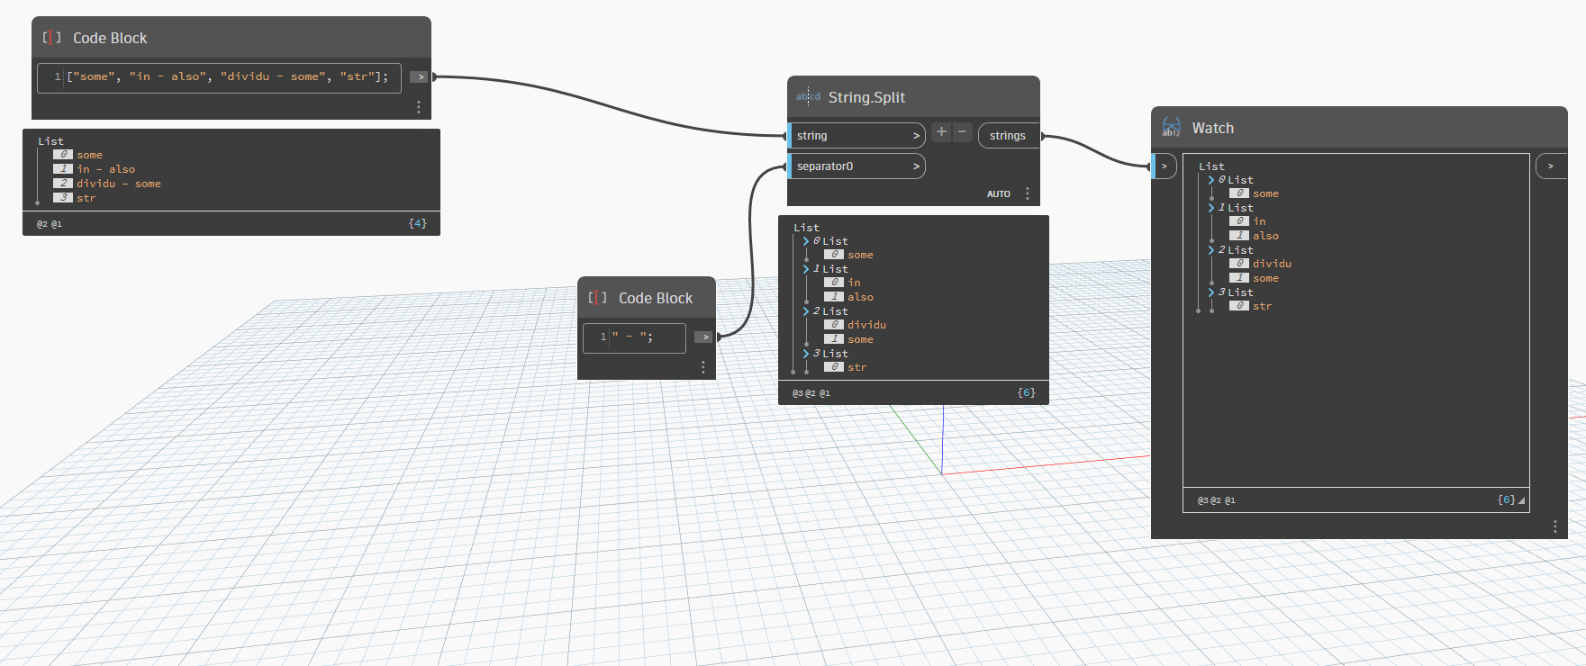1586x666 pixels.
Task: Open three-dot menu of the separator Code Block
Action: click(x=703, y=367)
